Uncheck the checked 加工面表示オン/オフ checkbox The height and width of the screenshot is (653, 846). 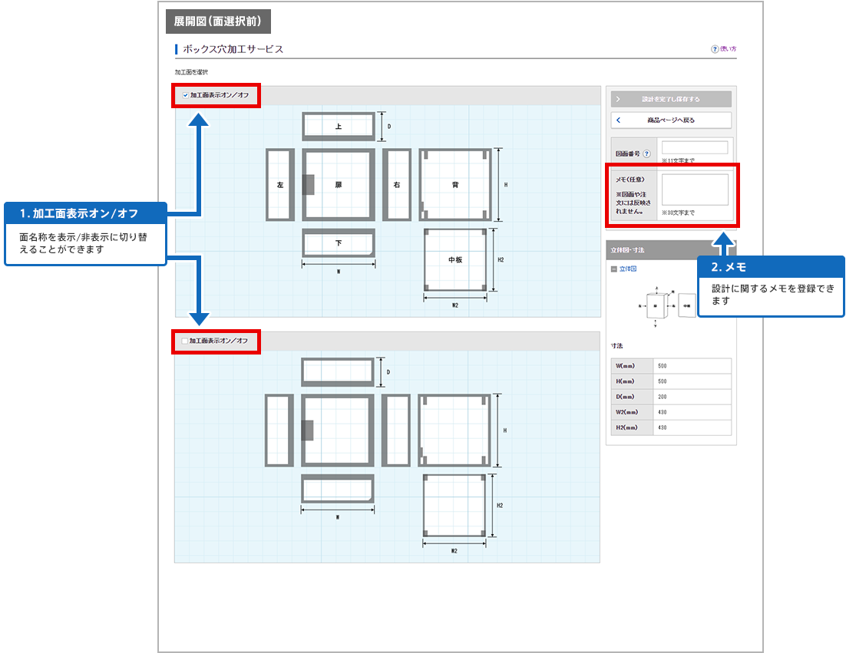[185, 95]
